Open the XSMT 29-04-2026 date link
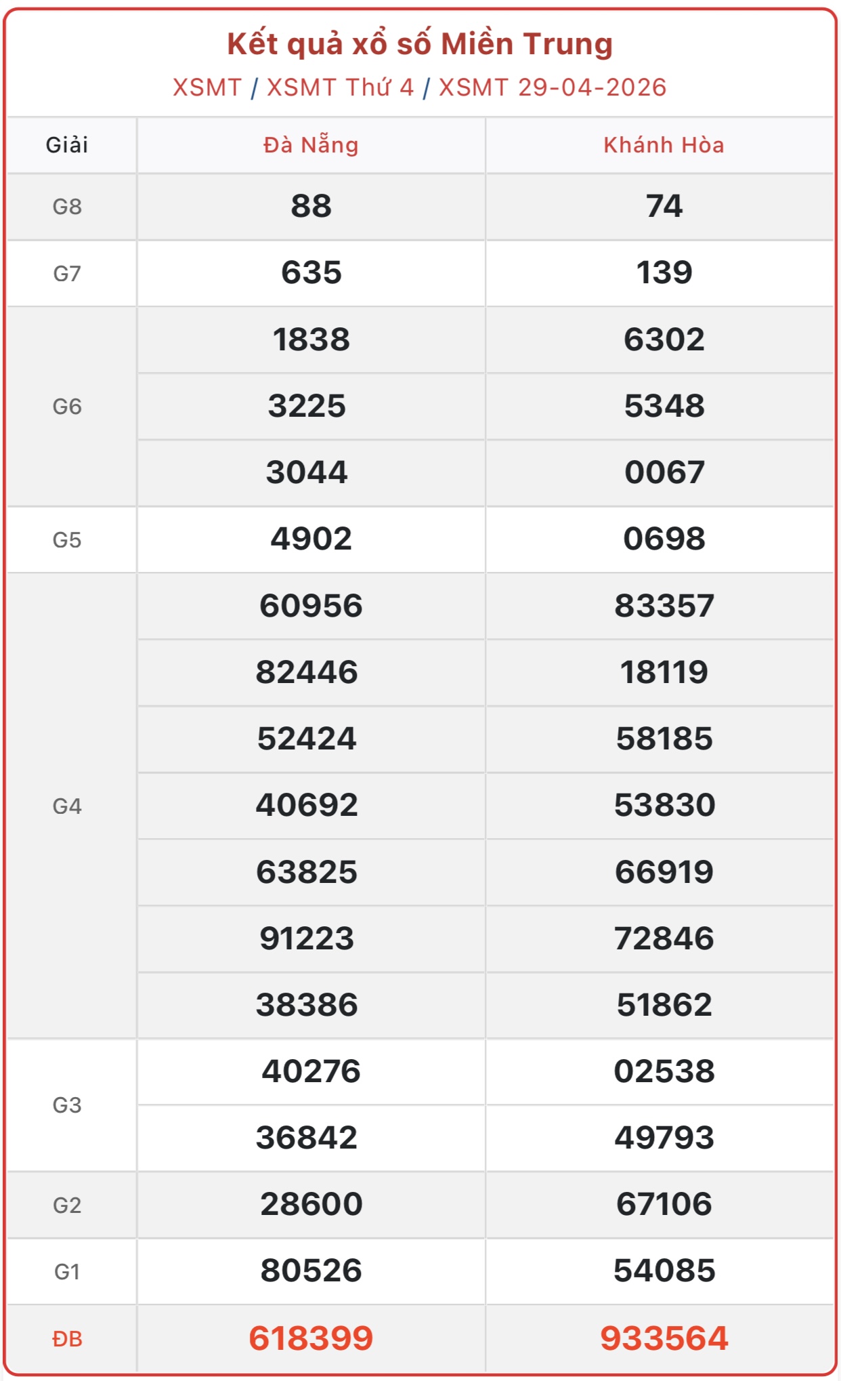 [x=553, y=87]
